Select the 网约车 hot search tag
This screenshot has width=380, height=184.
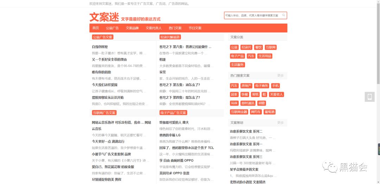point(256,112)
